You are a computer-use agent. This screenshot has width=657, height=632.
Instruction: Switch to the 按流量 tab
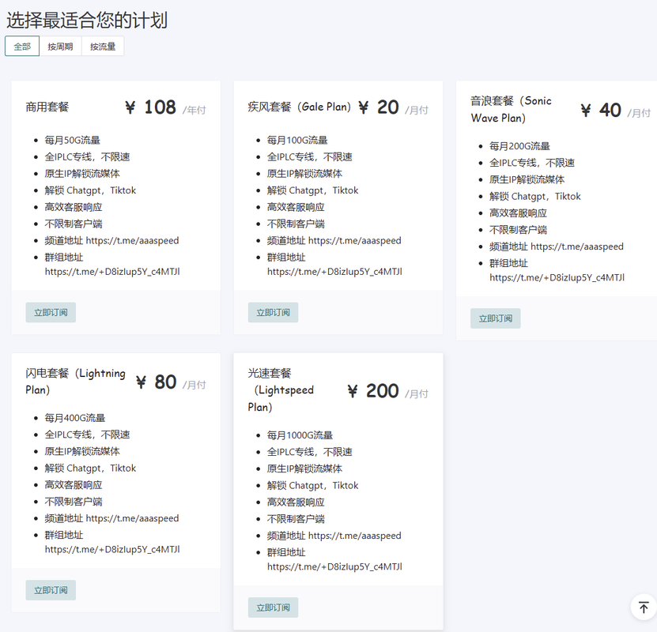point(103,46)
